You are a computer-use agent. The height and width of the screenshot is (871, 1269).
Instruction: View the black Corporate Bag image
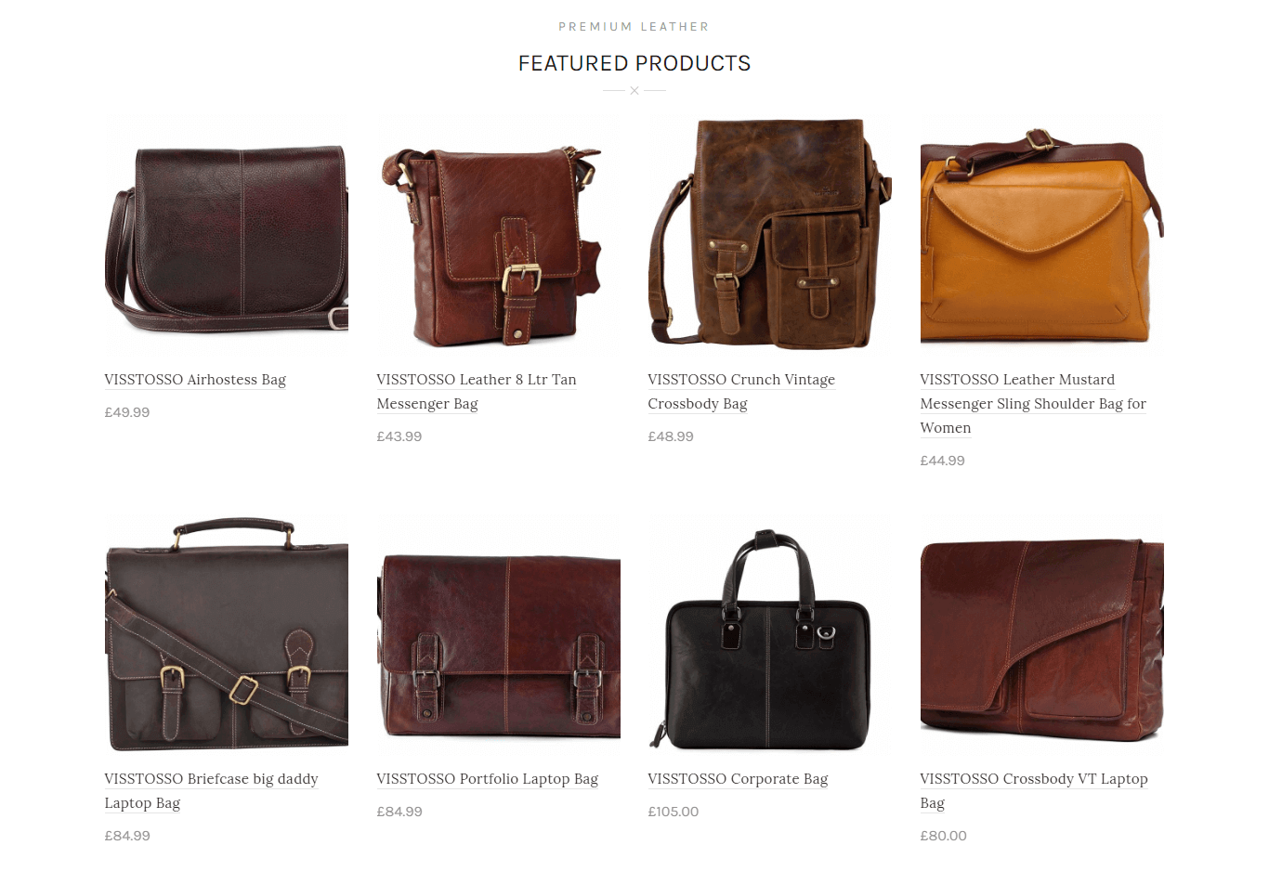click(770, 635)
